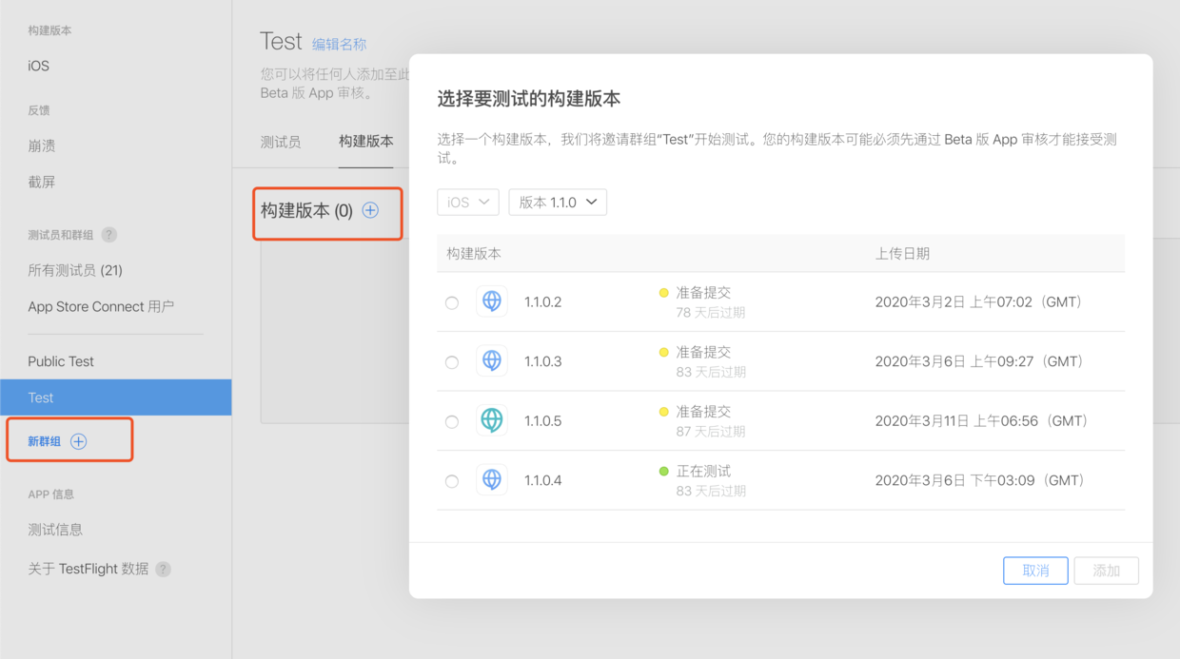
Task: Pick the radio button for build 1.1.0.4
Action: click(x=452, y=481)
